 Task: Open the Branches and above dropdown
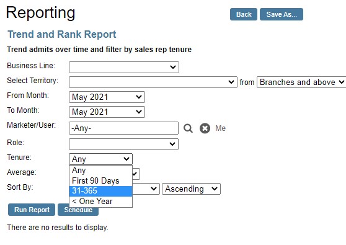pyautogui.click(x=301, y=82)
